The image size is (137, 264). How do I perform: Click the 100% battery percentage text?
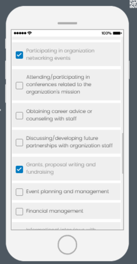pyautogui.click(x=107, y=33)
